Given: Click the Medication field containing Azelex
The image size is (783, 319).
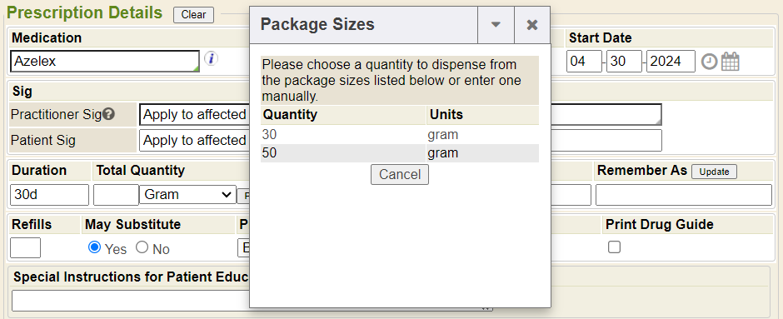Looking at the screenshot, I should tap(105, 62).
